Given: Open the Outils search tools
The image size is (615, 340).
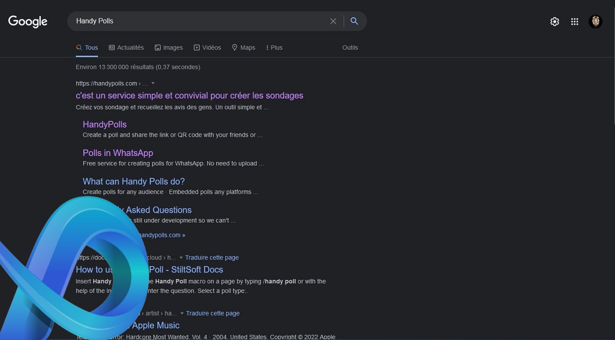Looking at the screenshot, I should 350,47.
